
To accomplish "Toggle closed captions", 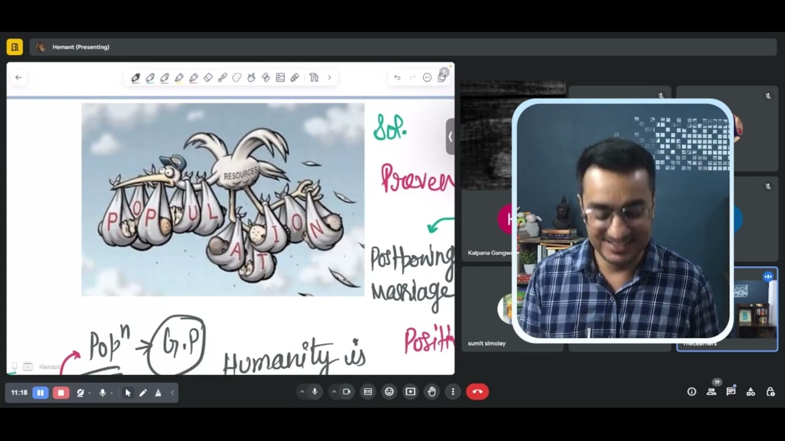I will [x=368, y=392].
